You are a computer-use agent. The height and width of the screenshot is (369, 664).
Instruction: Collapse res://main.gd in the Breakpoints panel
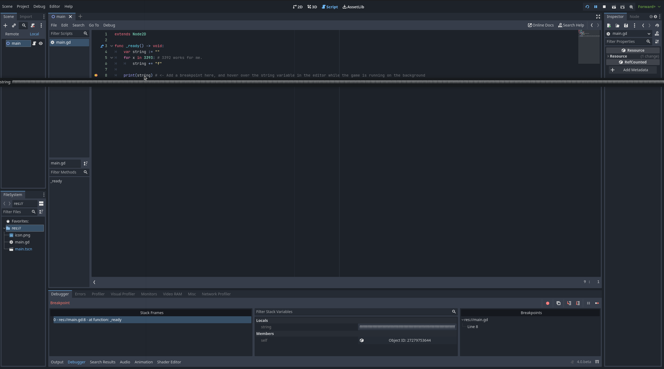click(463, 320)
